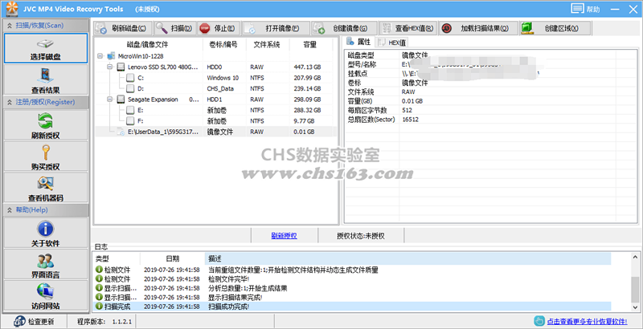Click the log scrollbar up arrow

pyautogui.click(x=635, y=257)
